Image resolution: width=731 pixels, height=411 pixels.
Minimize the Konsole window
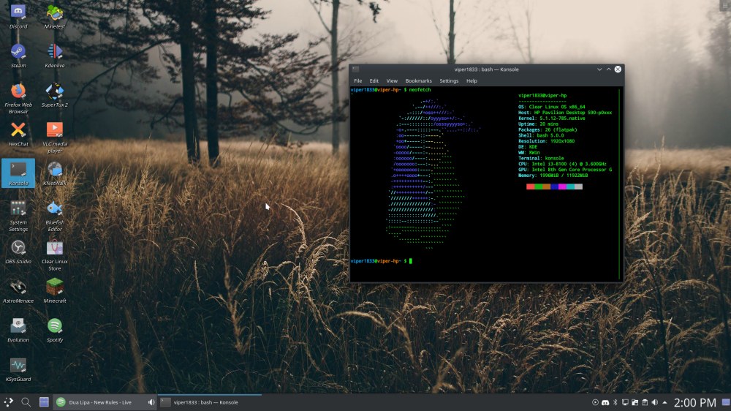[x=599, y=69]
